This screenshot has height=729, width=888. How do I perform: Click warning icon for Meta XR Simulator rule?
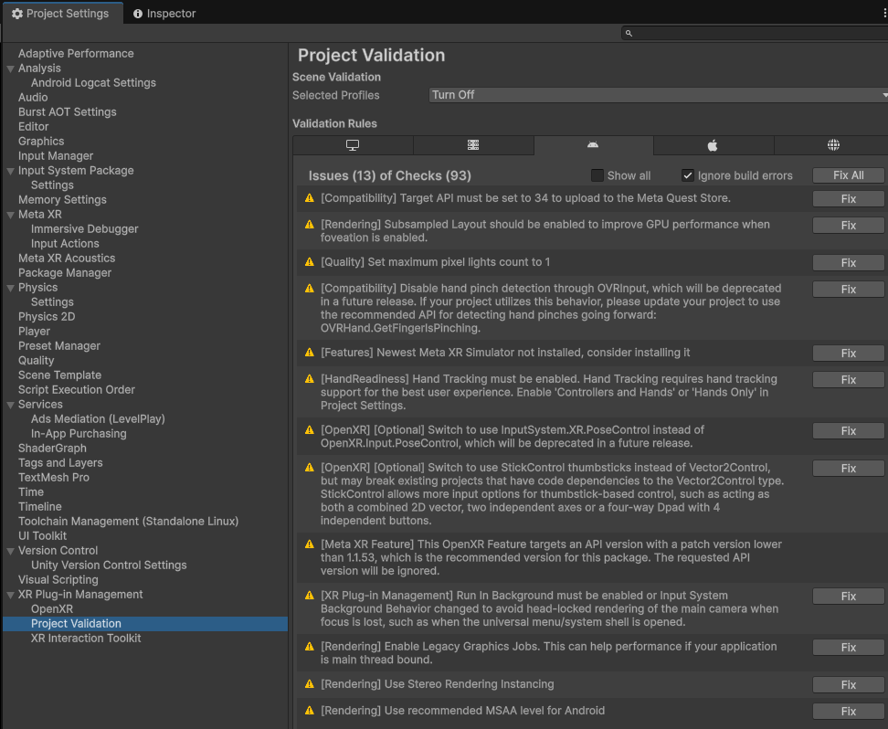coord(309,353)
